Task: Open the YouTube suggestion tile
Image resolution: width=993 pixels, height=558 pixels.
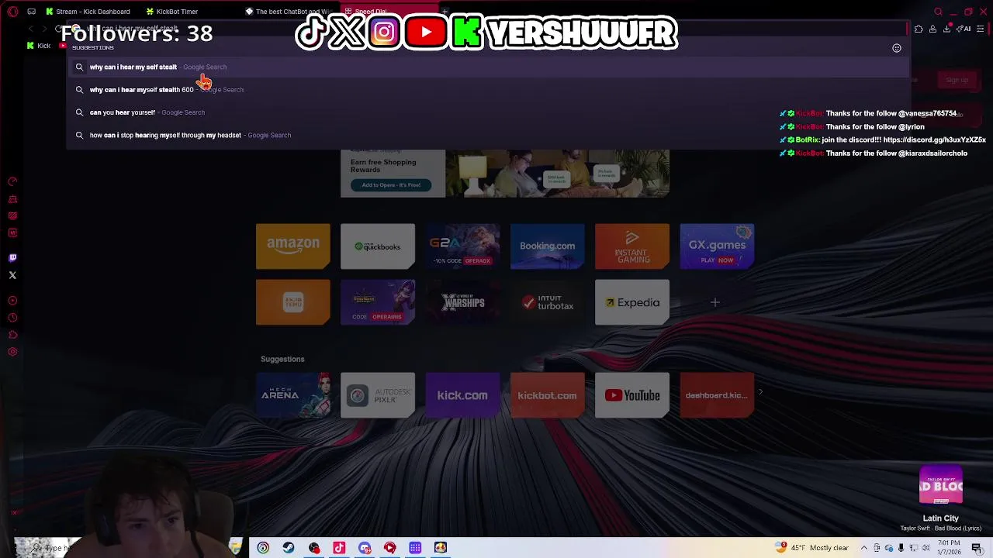Action: 632,395
